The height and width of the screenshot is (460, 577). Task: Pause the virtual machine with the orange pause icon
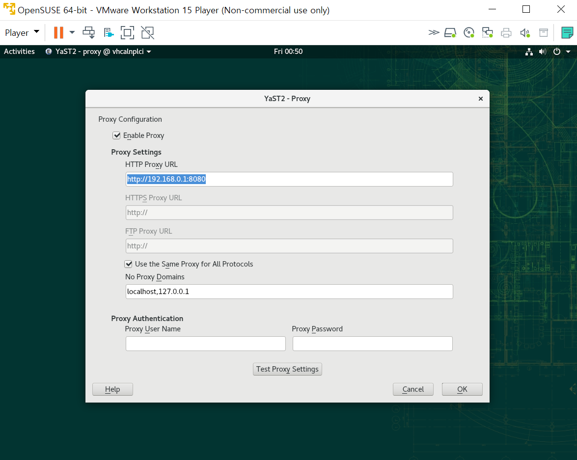point(58,33)
